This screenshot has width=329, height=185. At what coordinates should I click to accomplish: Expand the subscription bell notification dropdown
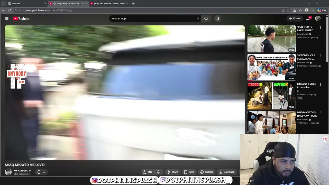coord(44,172)
